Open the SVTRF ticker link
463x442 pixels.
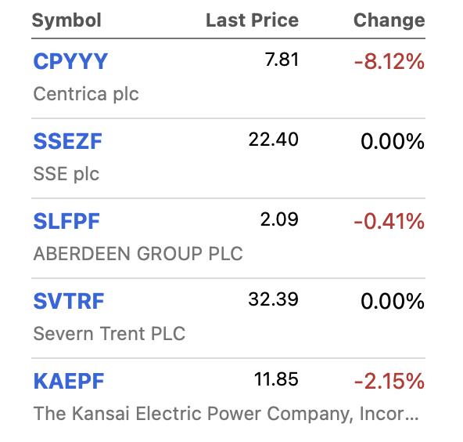(x=69, y=301)
